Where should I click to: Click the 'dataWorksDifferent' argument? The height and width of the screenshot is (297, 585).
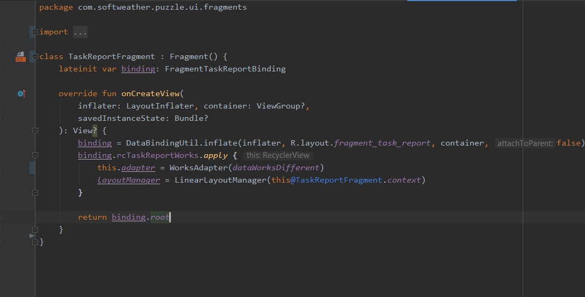point(276,168)
